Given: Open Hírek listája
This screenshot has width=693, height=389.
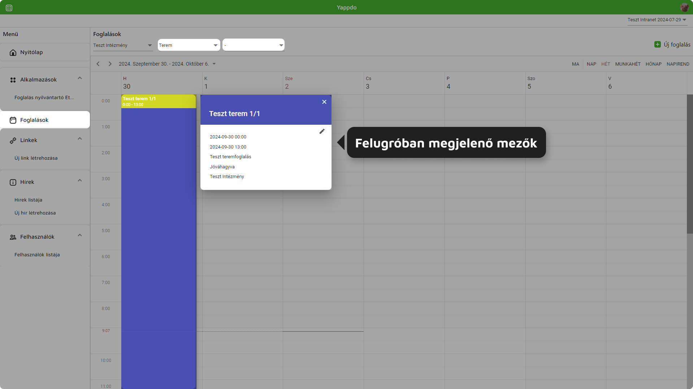Looking at the screenshot, I should [28, 200].
